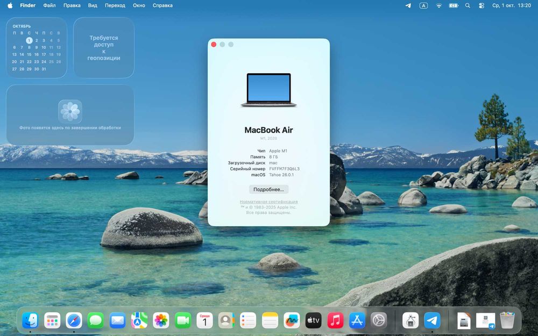Screen dimensions: 538x336
Task: Launch Maps from the Dock
Action: click(139, 320)
